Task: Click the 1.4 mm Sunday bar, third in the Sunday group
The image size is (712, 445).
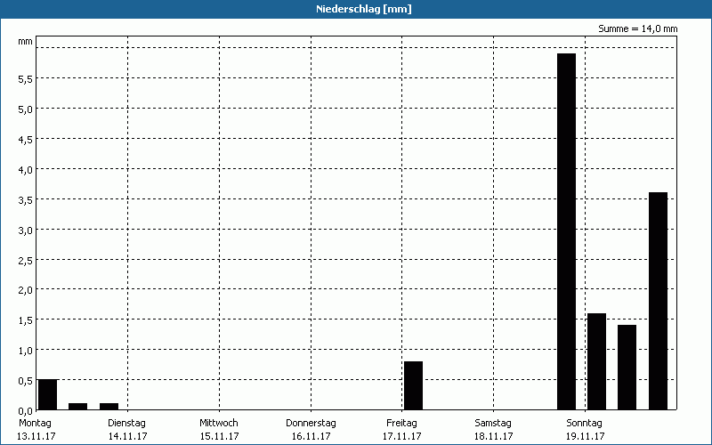Action: tap(627, 368)
